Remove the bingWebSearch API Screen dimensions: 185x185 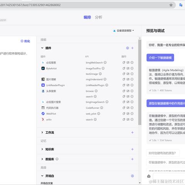pyautogui.click(x=132, y=62)
